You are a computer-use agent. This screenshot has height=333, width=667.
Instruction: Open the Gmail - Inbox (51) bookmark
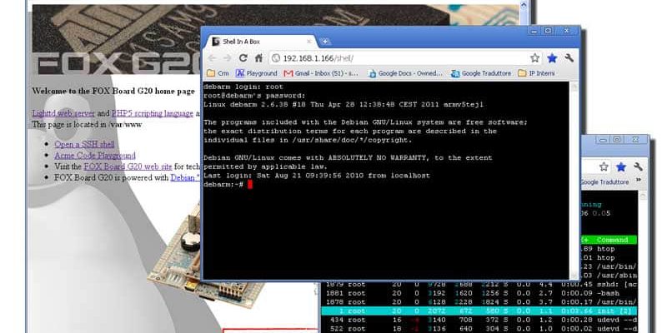click(322, 73)
